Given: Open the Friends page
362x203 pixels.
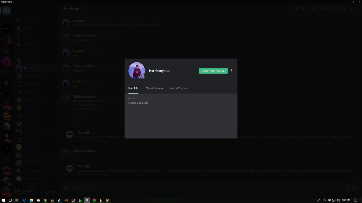Looking at the screenshot, I should pyautogui.click(x=35, y=44).
